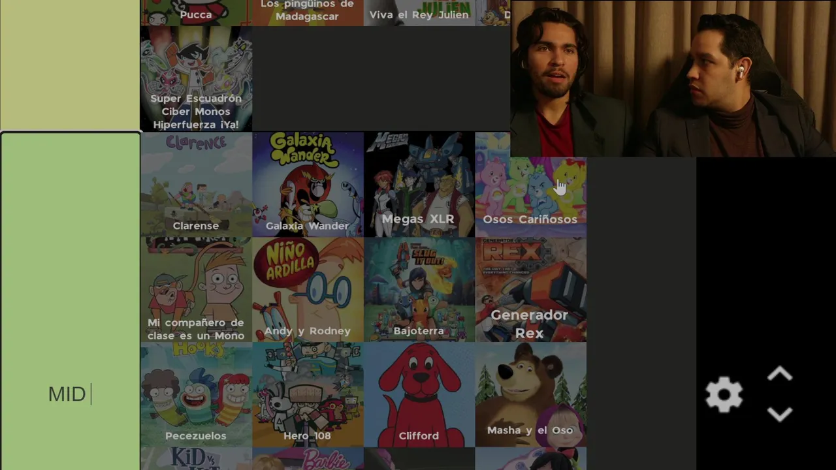Open the tier row settings gear
Viewport: 836px width, 470px height.
pos(724,394)
